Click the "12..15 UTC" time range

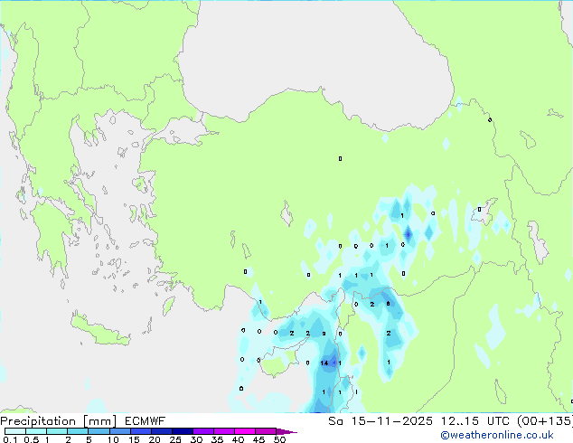point(475,421)
